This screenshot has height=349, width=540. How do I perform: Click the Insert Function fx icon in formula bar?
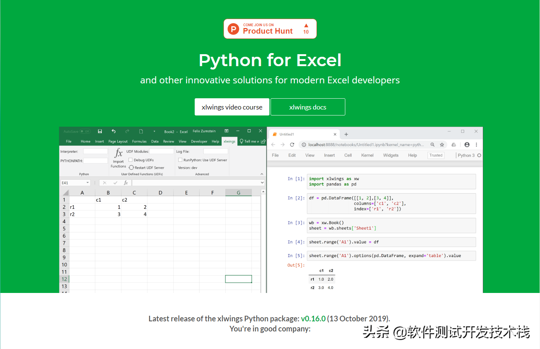(x=126, y=183)
